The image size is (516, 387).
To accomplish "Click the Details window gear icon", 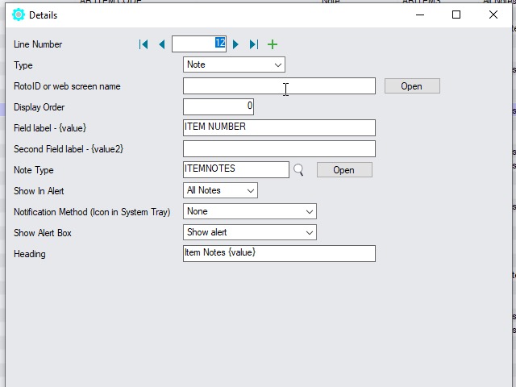I will point(19,15).
